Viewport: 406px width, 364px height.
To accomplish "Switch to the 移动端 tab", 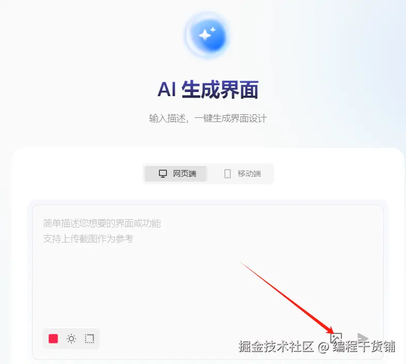I will (x=242, y=174).
